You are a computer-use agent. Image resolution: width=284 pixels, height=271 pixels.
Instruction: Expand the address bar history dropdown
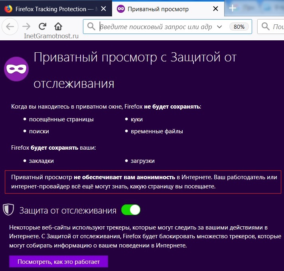pos(219,27)
